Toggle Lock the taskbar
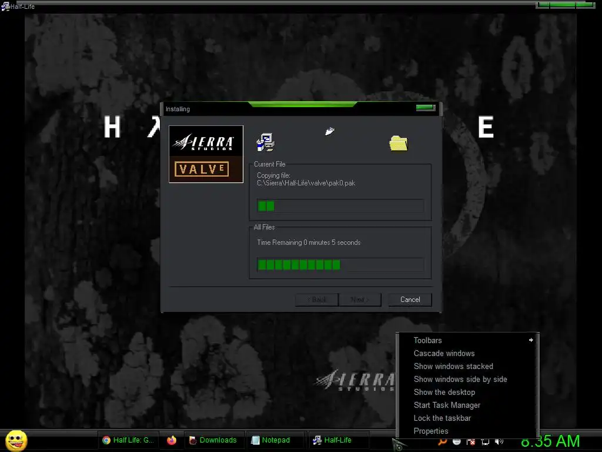Screen dimensions: 602x452 467,418
